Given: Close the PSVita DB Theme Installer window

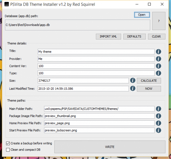Looking at the screenshot, I should [x=162, y=4].
